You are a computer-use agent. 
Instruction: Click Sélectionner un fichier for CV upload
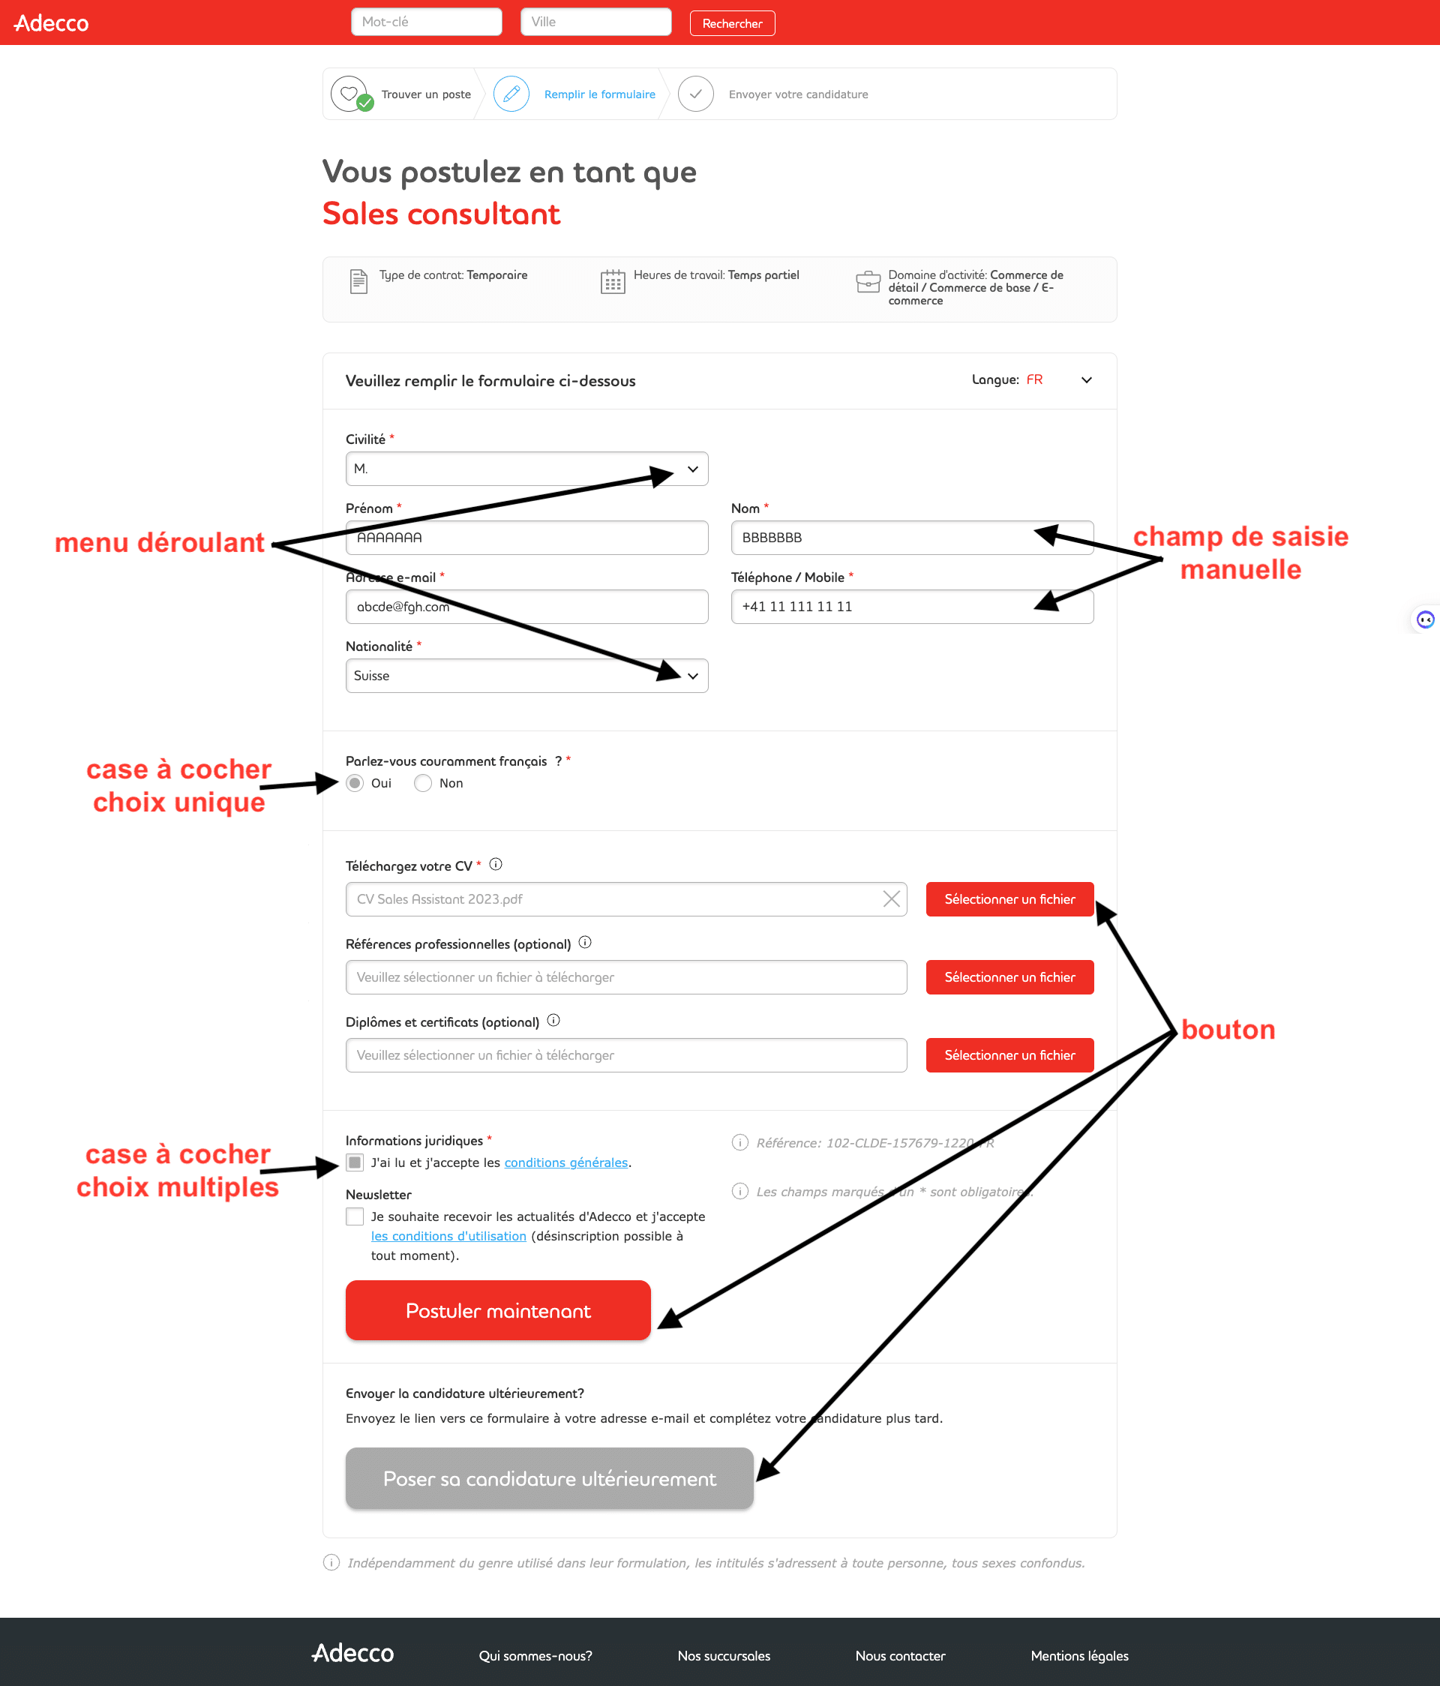pos(1010,898)
